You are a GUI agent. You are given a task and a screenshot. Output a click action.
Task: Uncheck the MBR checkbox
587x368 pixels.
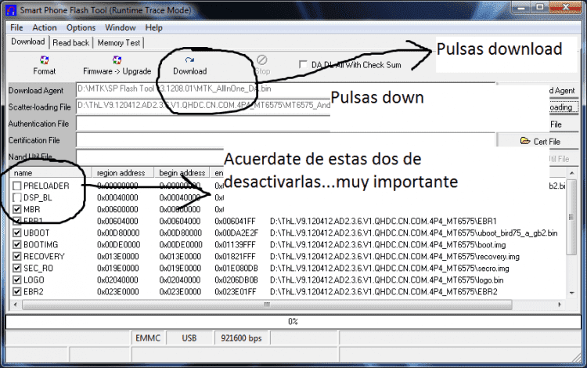(x=17, y=209)
